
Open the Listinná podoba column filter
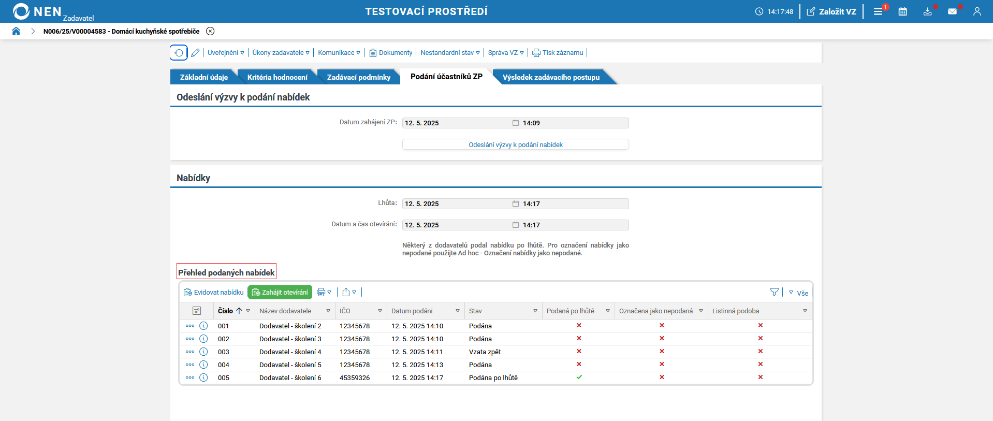click(805, 311)
